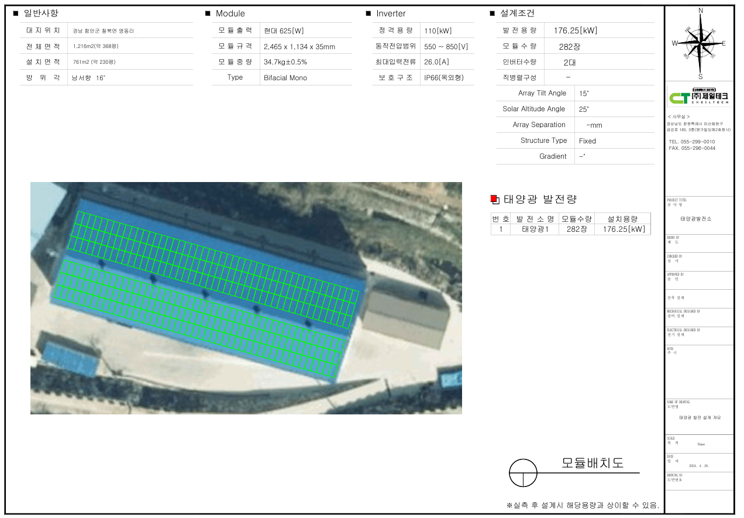Screen dimensions: 744x518
Task: Select the gray annex building beside the blue roof
Action: (406, 309)
